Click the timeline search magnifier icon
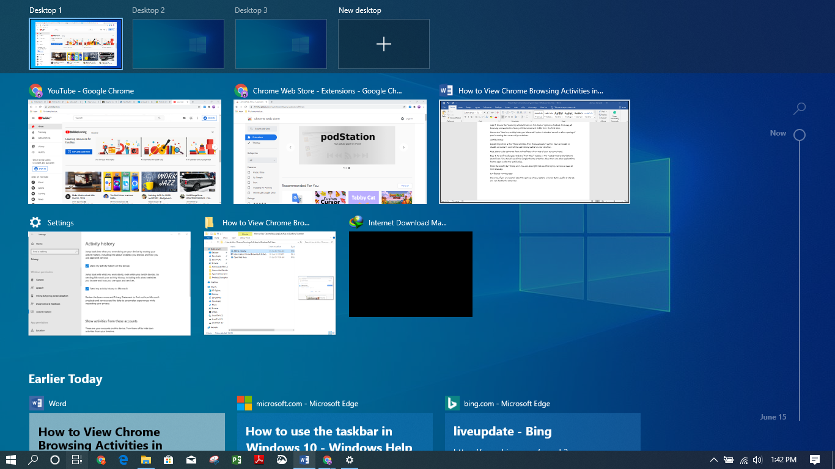The height and width of the screenshot is (469, 835). (799, 109)
